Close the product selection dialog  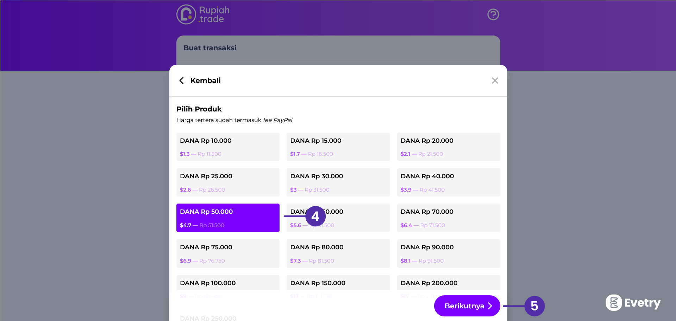pos(495,81)
